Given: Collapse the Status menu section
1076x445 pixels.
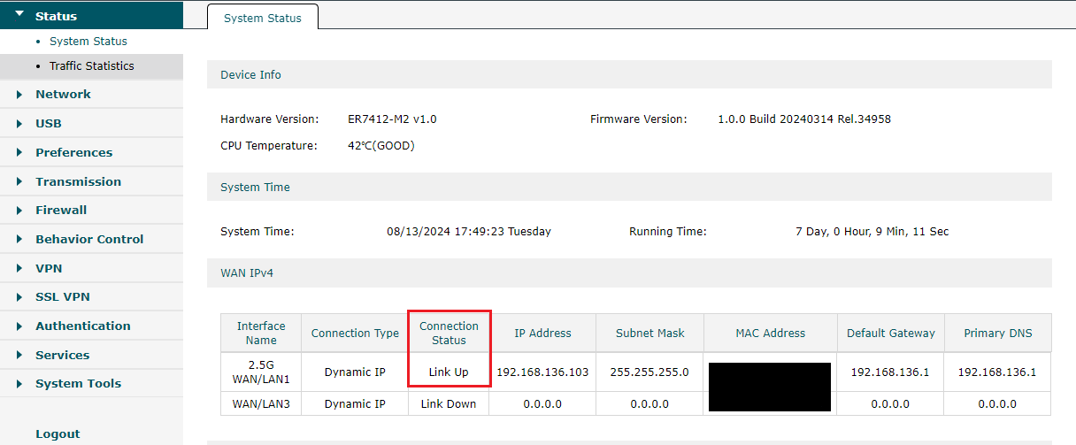Looking at the screenshot, I should pyautogui.click(x=55, y=16).
